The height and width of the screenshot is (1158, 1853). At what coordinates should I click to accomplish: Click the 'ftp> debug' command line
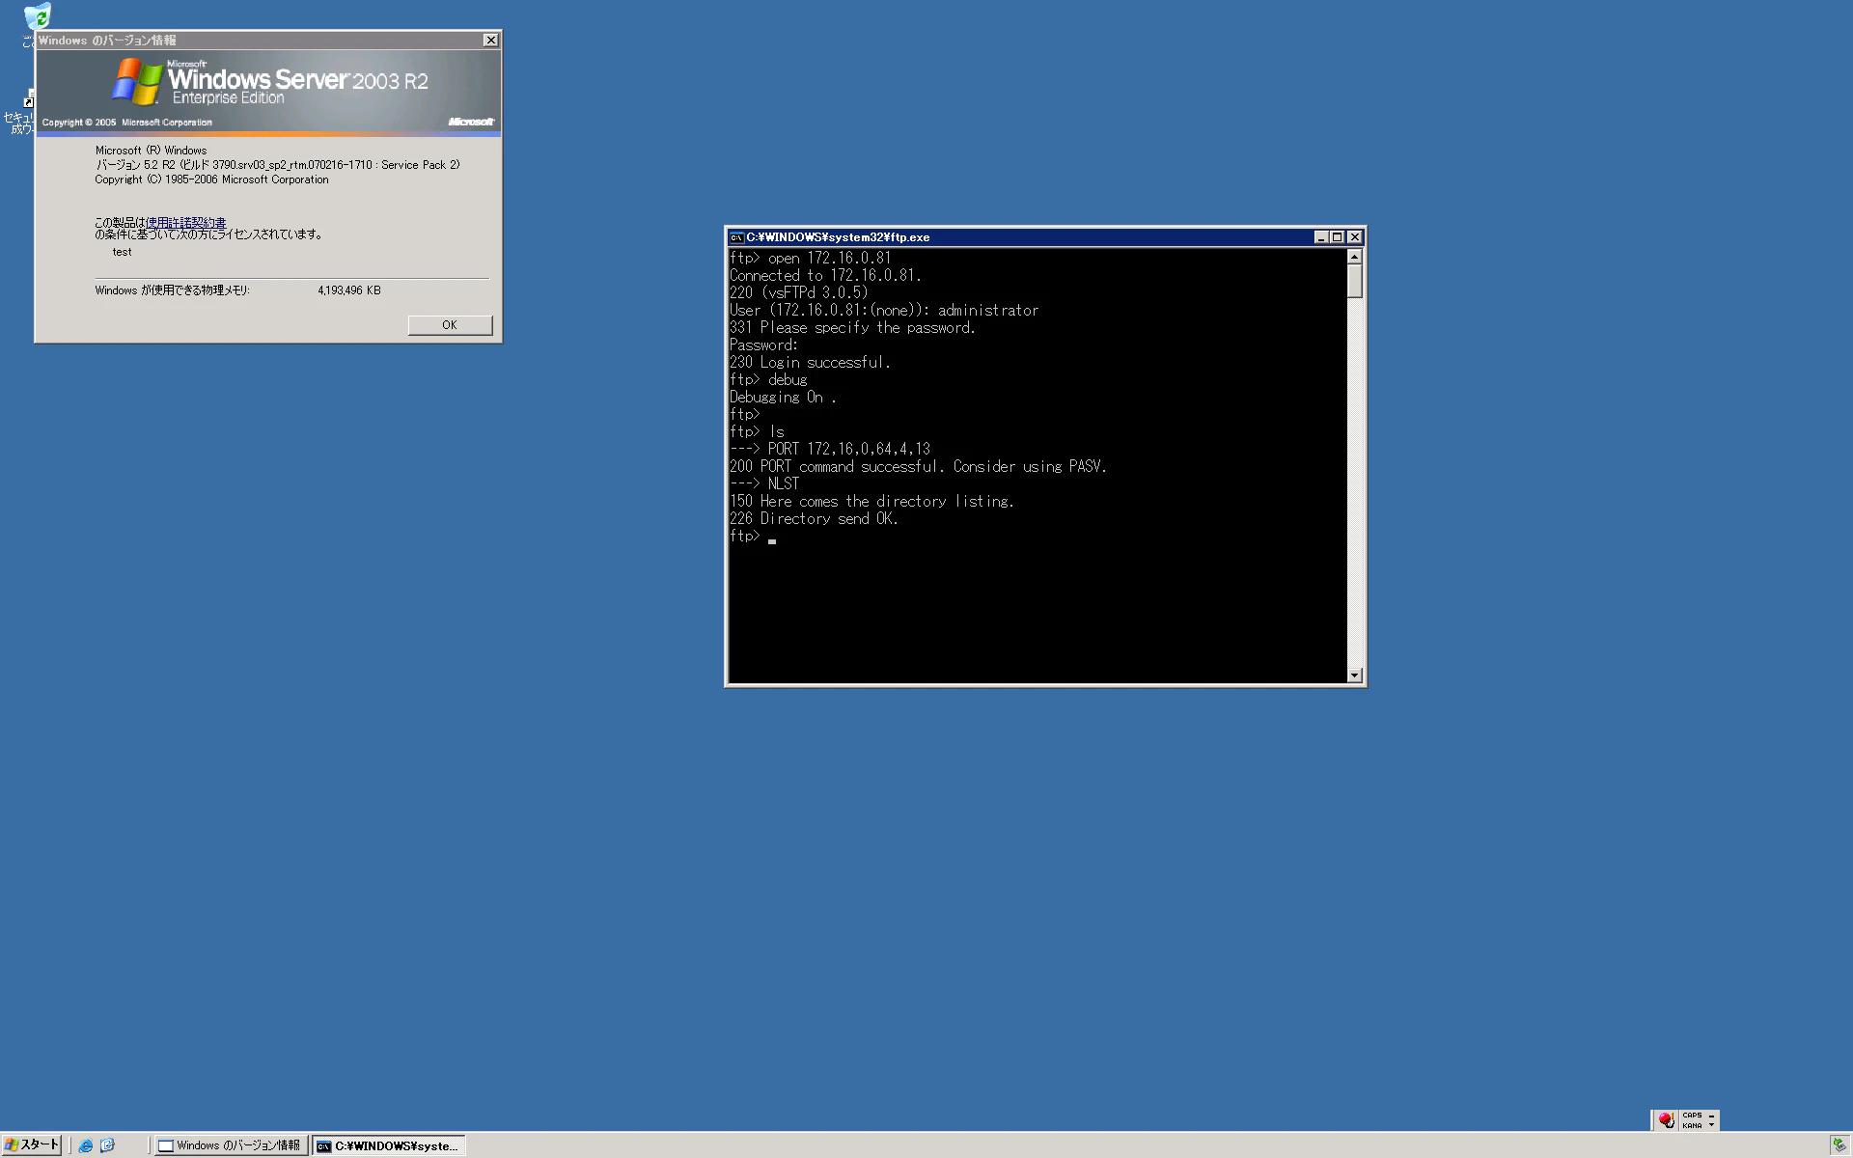coord(768,380)
